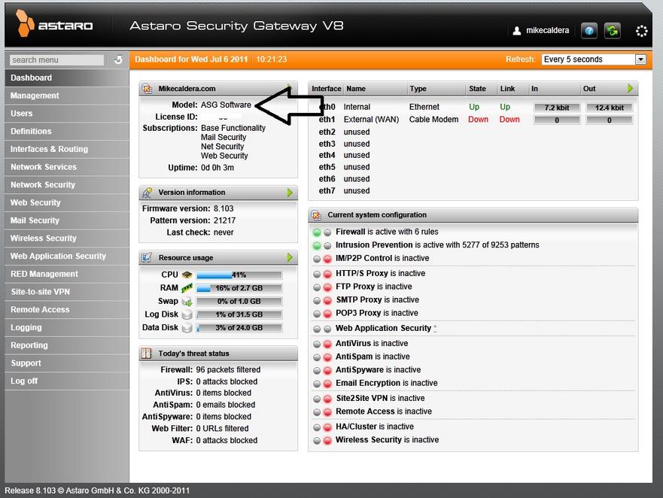Click the Remote Access configuration link
The image size is (663, 498).
[x=365, y=411]
